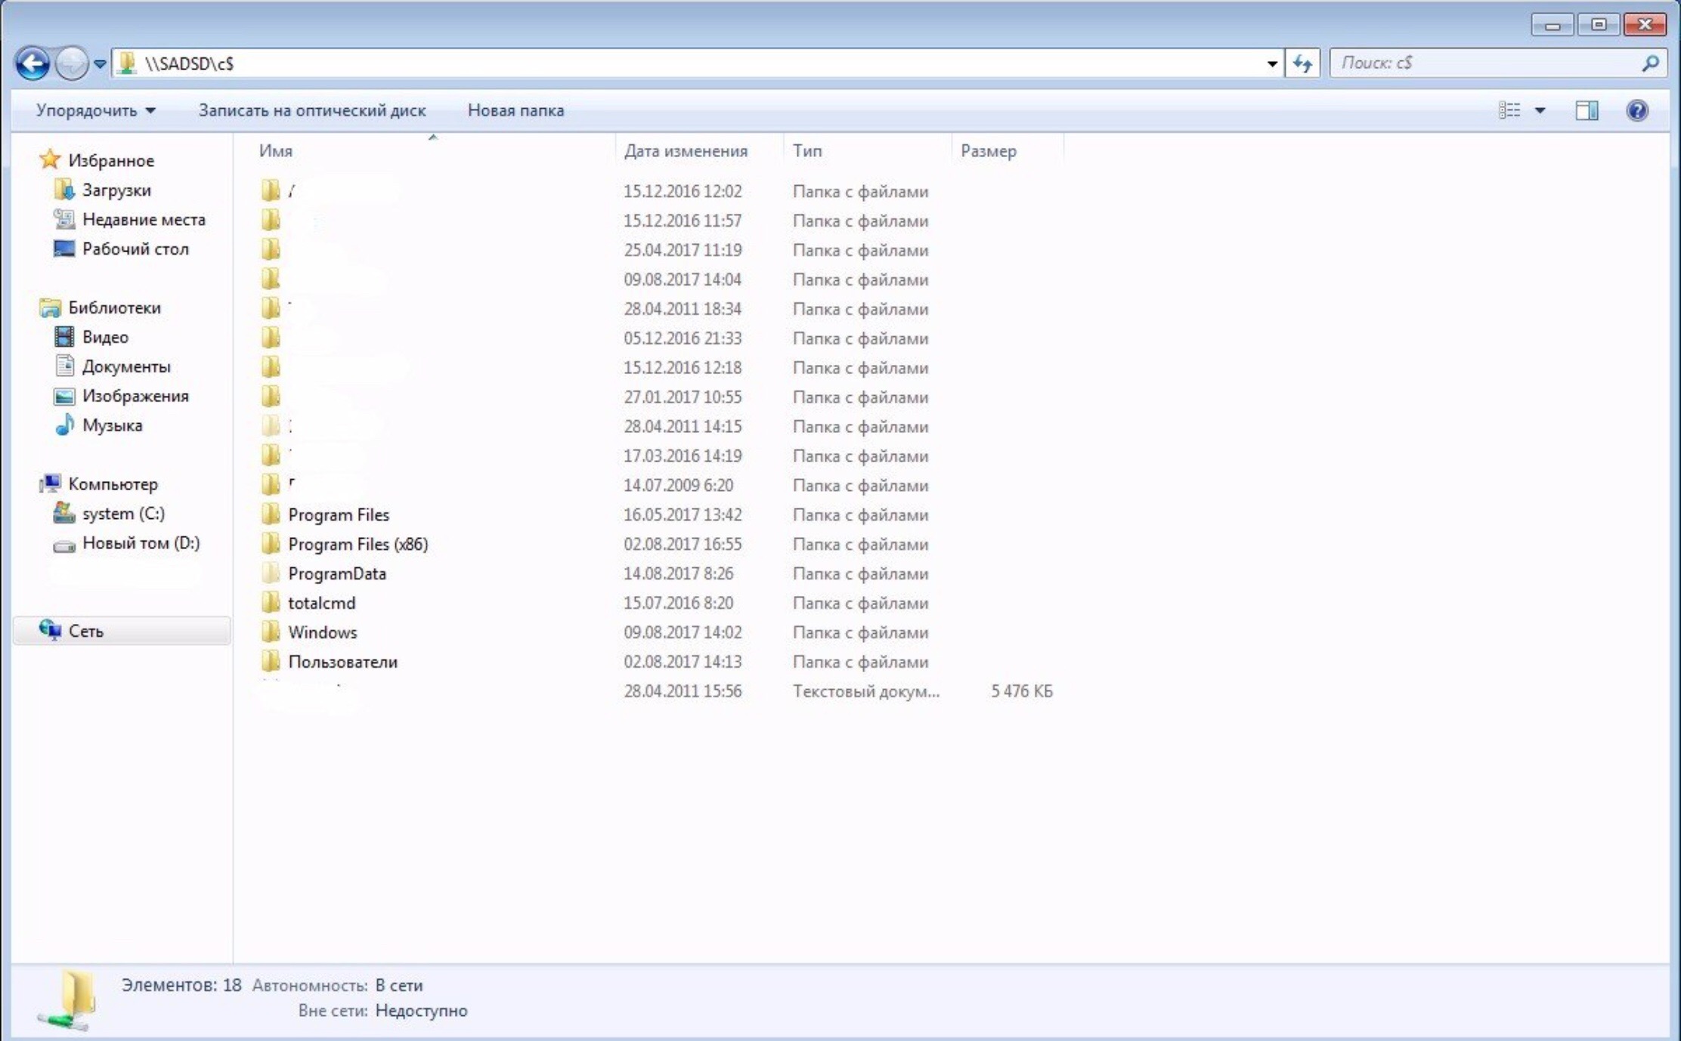The image size is (1681, 1041).
Task: Click the Избранное star icon
Action: click(x=50, y=159)
